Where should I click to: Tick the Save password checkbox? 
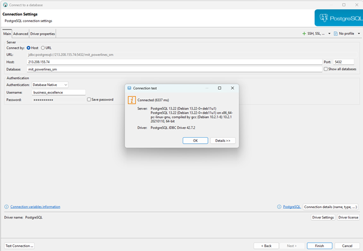tap(89, 99)
